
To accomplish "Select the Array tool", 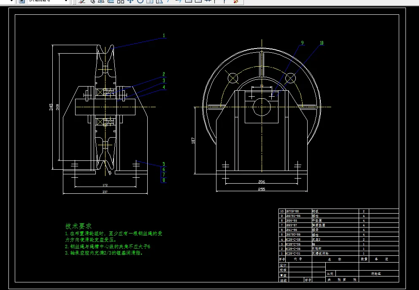I will 121,1.
